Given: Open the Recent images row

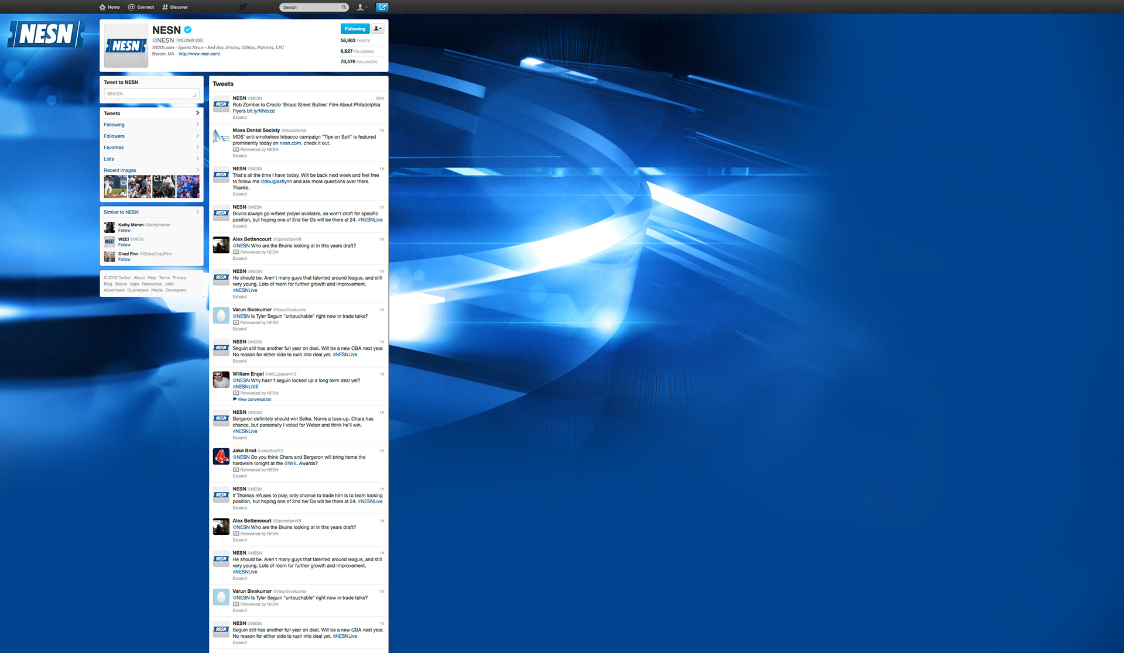Looking at the screenshot, I should (152, 170).
